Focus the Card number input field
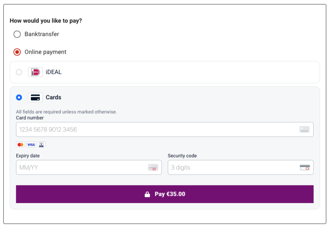Viewport: 330px width, 228px height. 165,129
